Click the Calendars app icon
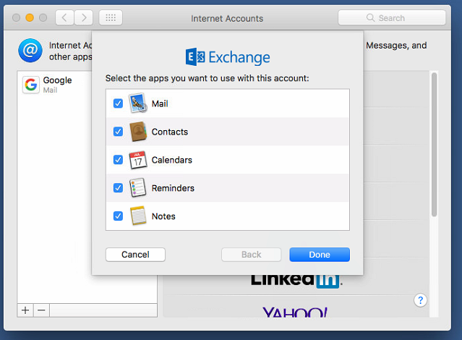The image size is (462, 340). pyautogui.click(x=137, y=160)
